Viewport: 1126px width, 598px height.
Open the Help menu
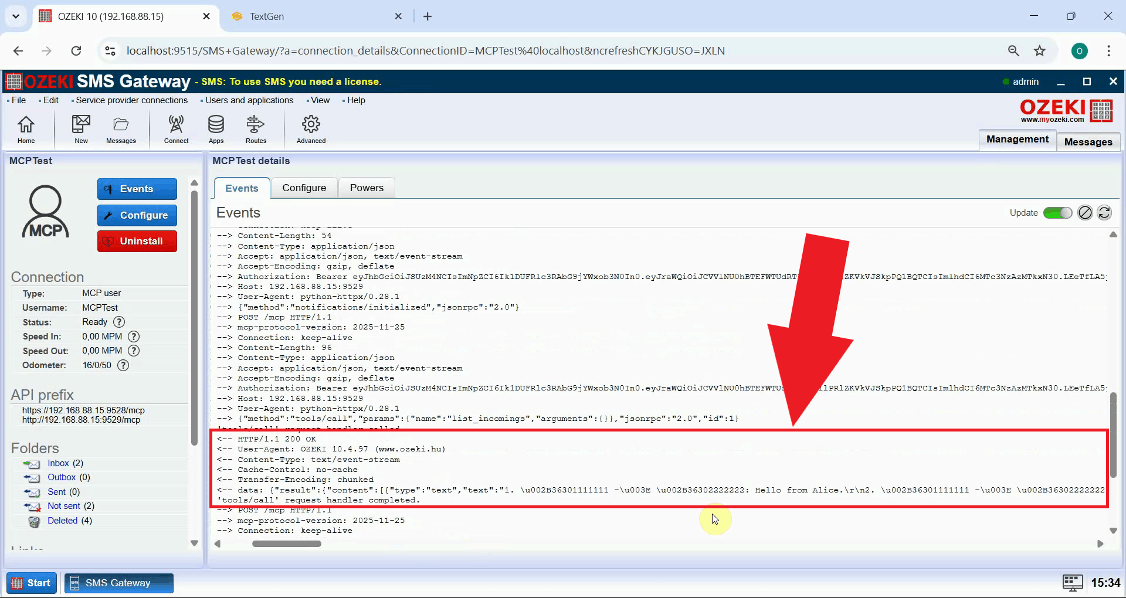pyautogui.click(x=356, y=100)
